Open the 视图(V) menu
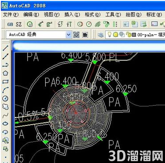 pos(52,15)
